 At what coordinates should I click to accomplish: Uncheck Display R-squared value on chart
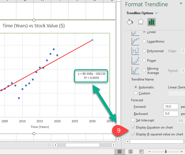pos(133,134)
